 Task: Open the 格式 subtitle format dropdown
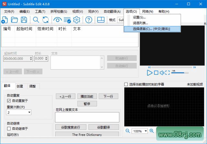(121, 20)
